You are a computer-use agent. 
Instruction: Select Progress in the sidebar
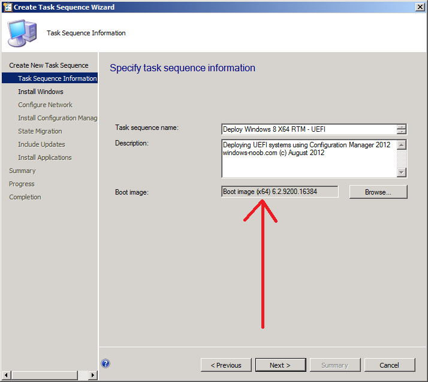(22, 184)
